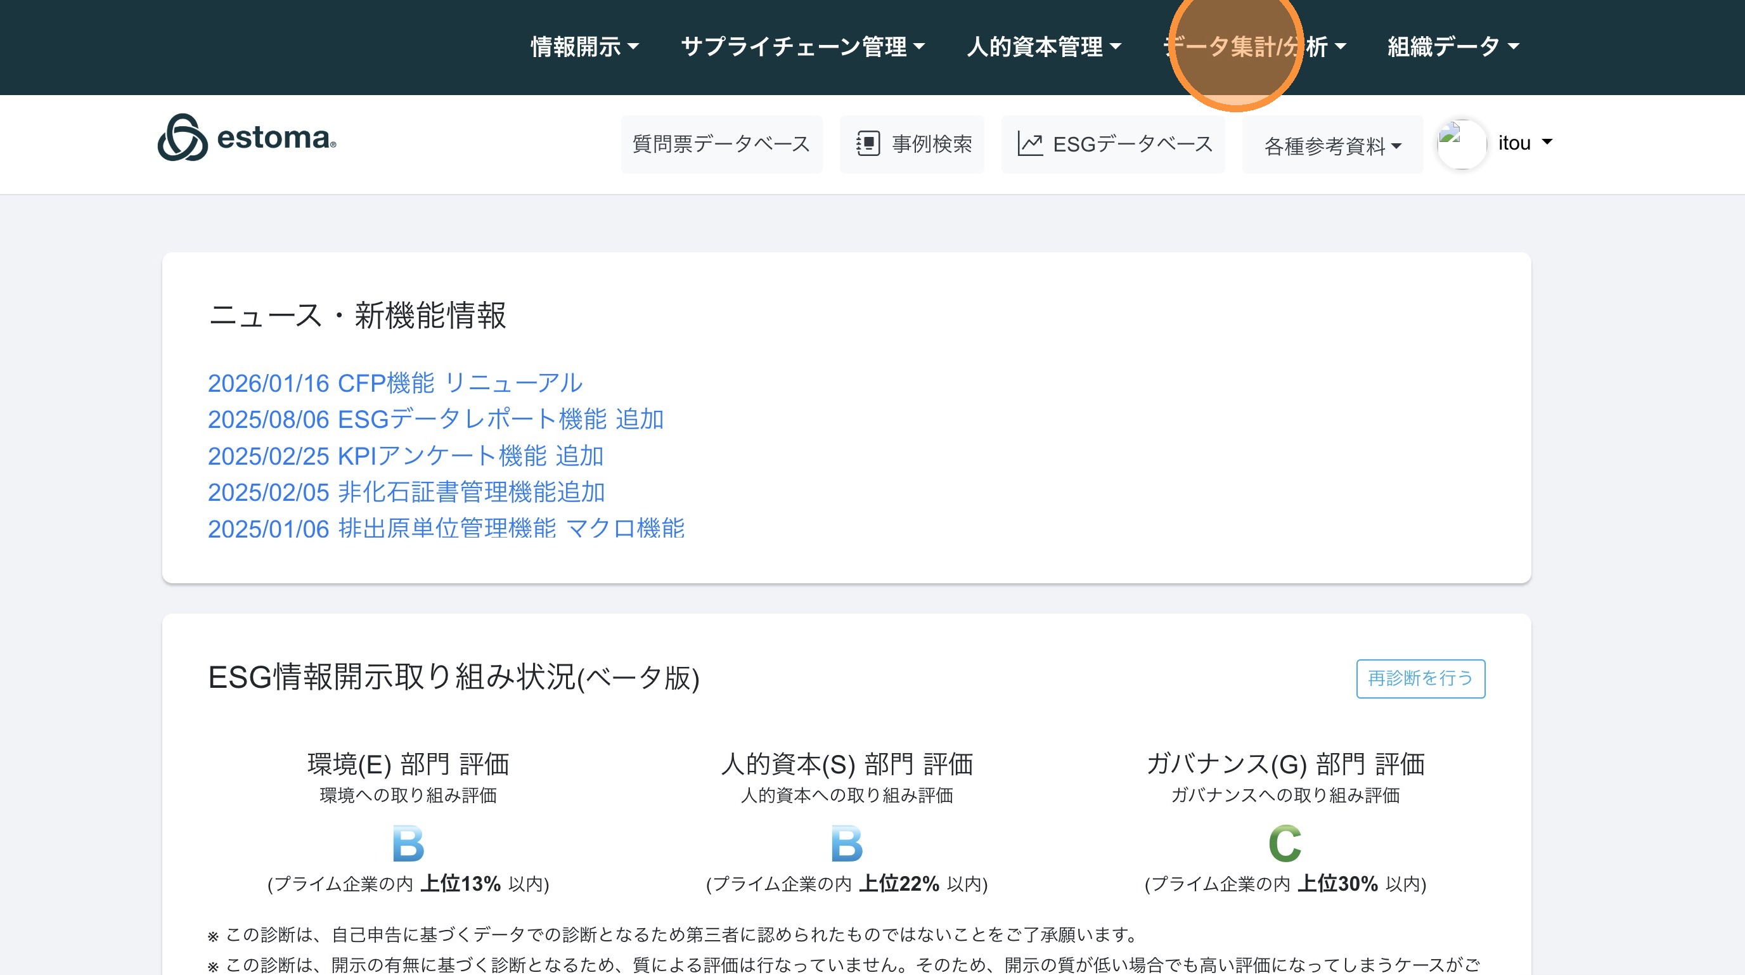
Task: Open the 情報開示 dropdown menu
Action: (x=584, y=47)
